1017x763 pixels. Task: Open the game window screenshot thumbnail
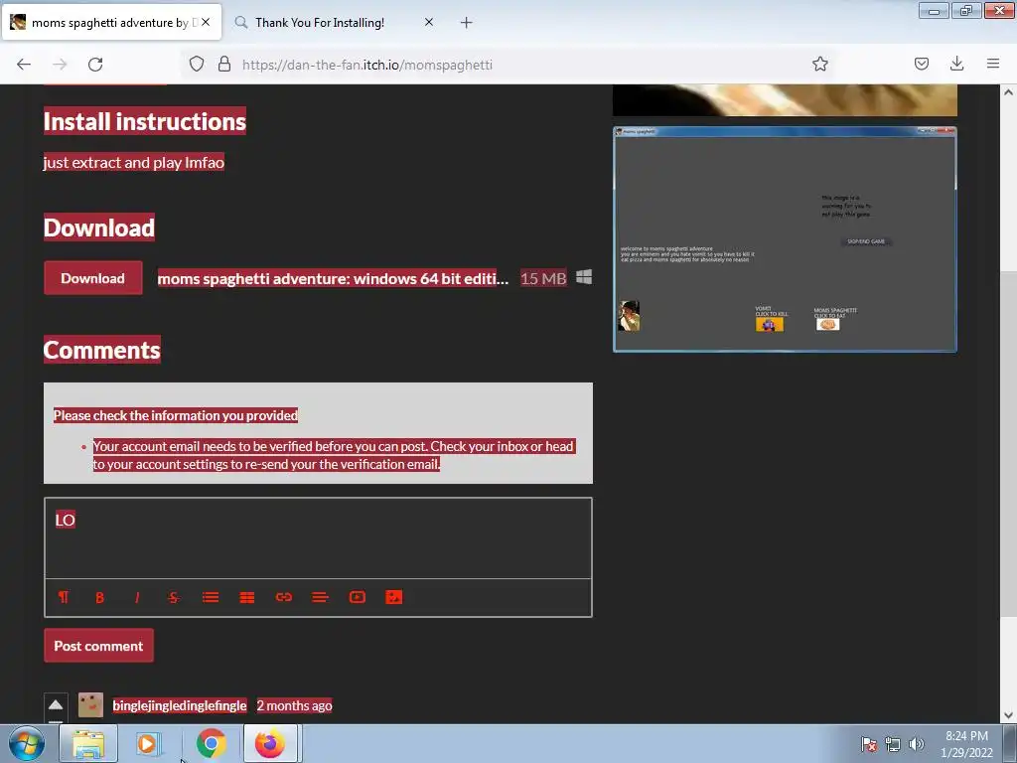785,239
